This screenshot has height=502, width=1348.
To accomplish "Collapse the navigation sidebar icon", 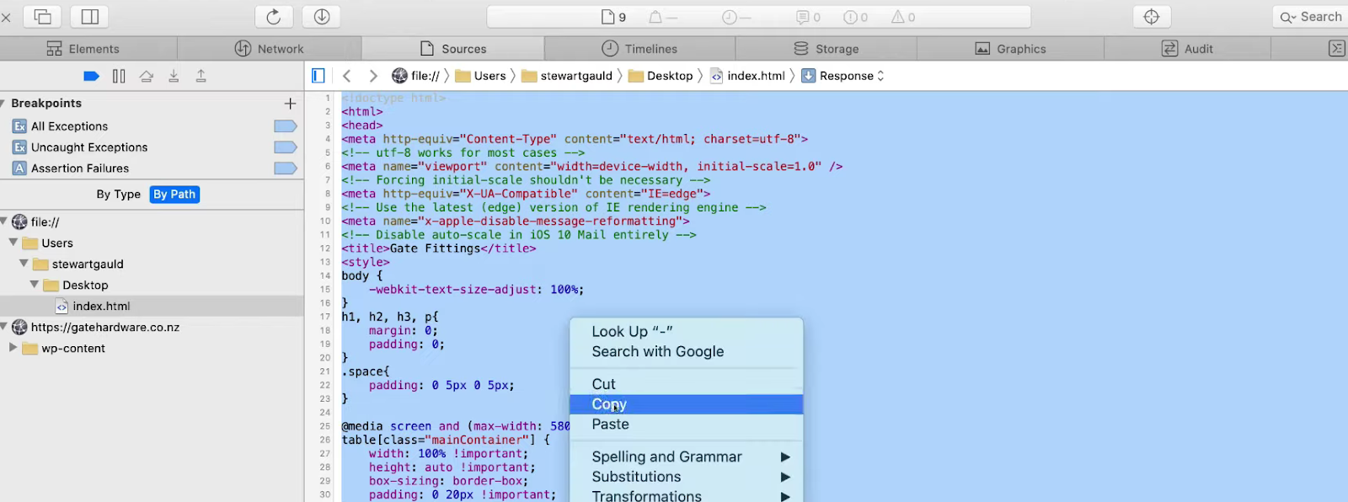I will pyautogui.click(x=318, y=76).
